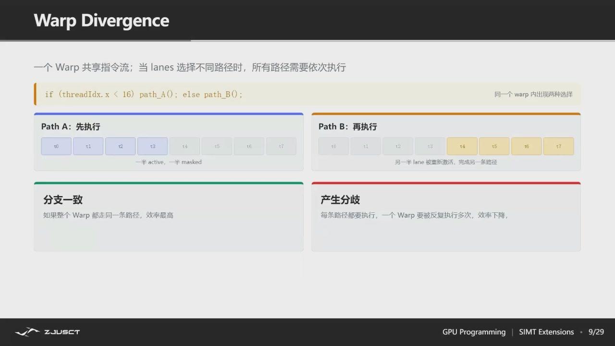Click masked t7 lane in Path A
The image size is (615, 346).
(281, 146)
